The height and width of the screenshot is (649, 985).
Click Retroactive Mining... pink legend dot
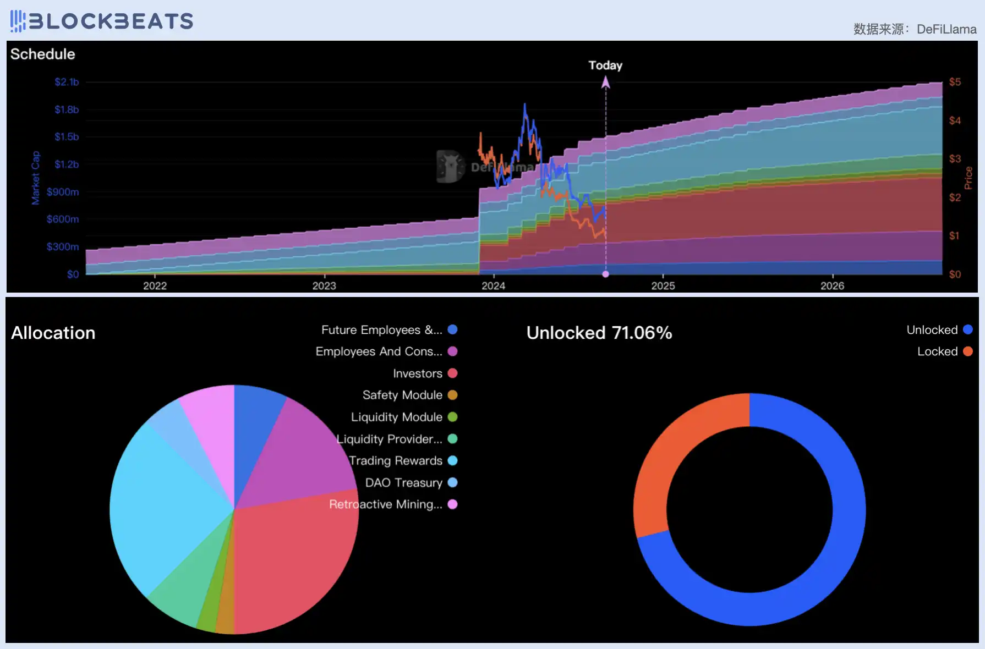tap(452, 504)
